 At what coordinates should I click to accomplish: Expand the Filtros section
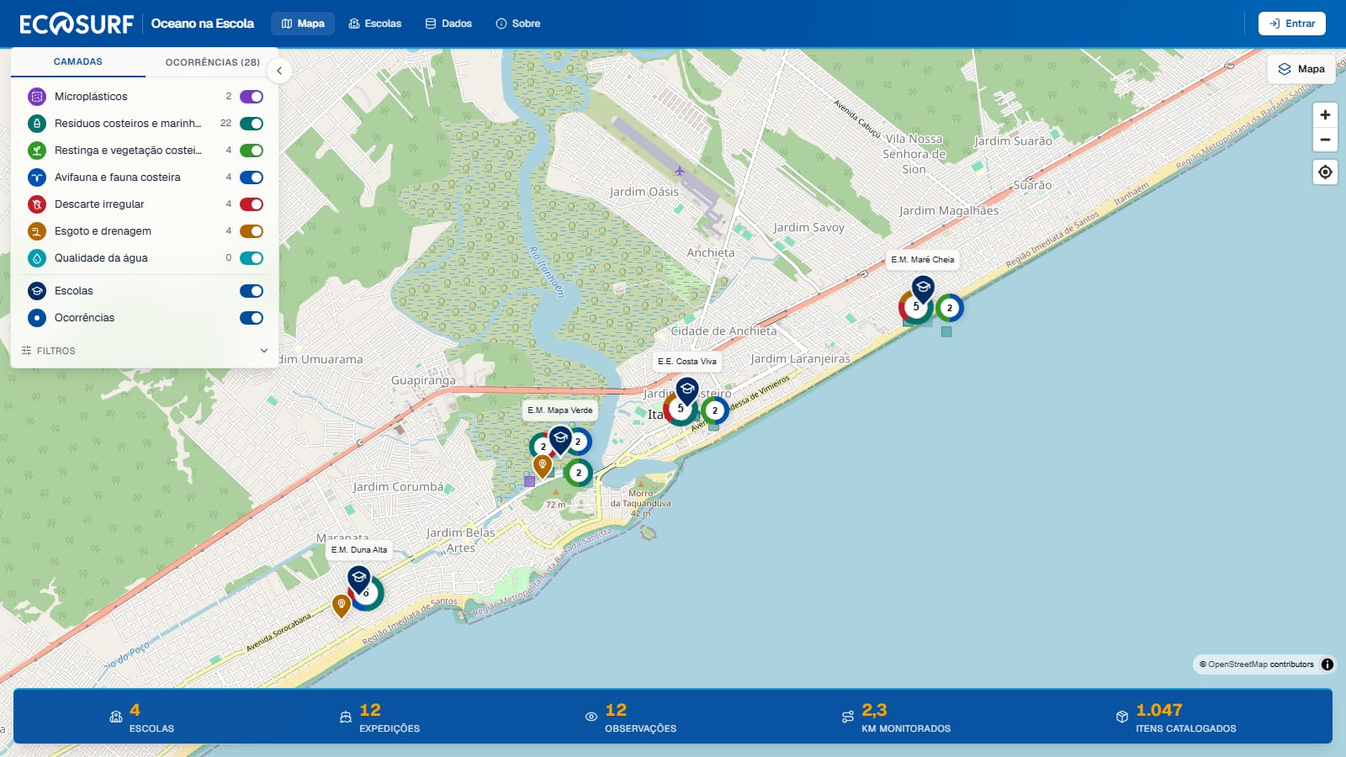click(x=145, y=351)
